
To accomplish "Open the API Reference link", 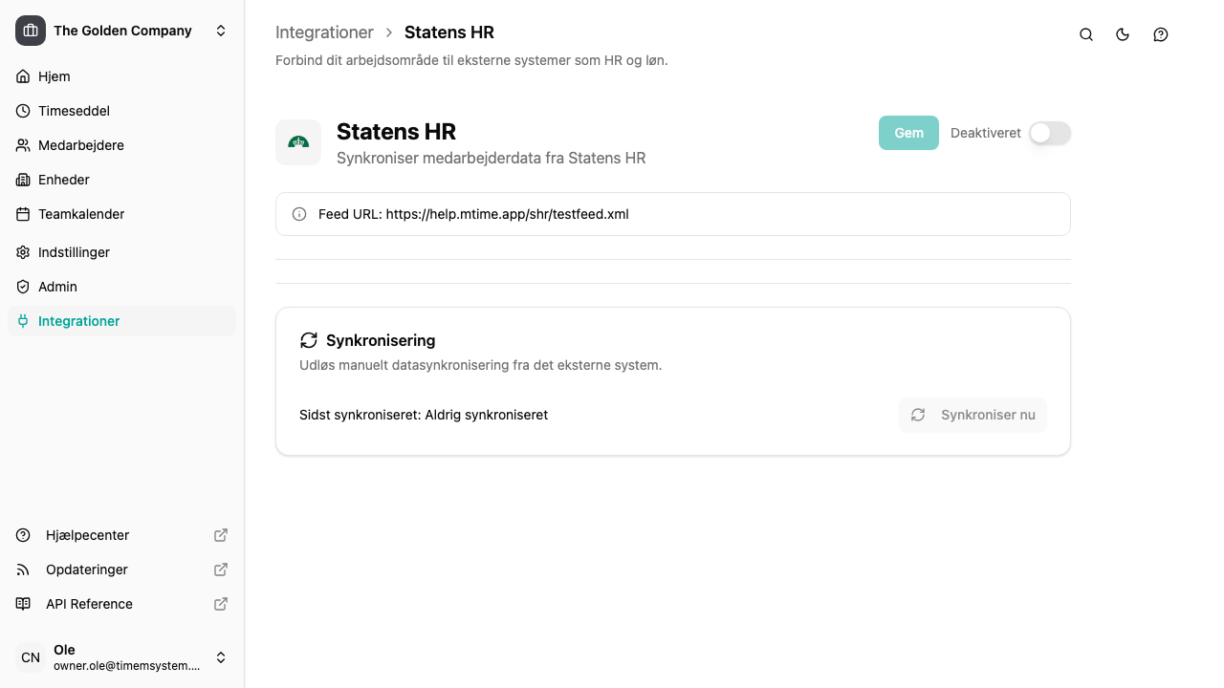I will tap(121, 604).
